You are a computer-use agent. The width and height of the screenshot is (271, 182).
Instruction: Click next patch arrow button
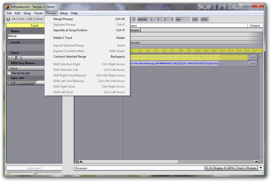click(x=14, y=58)
